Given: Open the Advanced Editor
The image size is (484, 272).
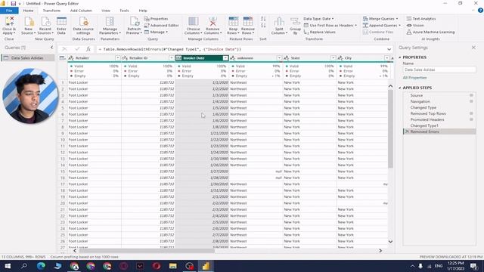Looking at the screenshot, I should [161, 25].
